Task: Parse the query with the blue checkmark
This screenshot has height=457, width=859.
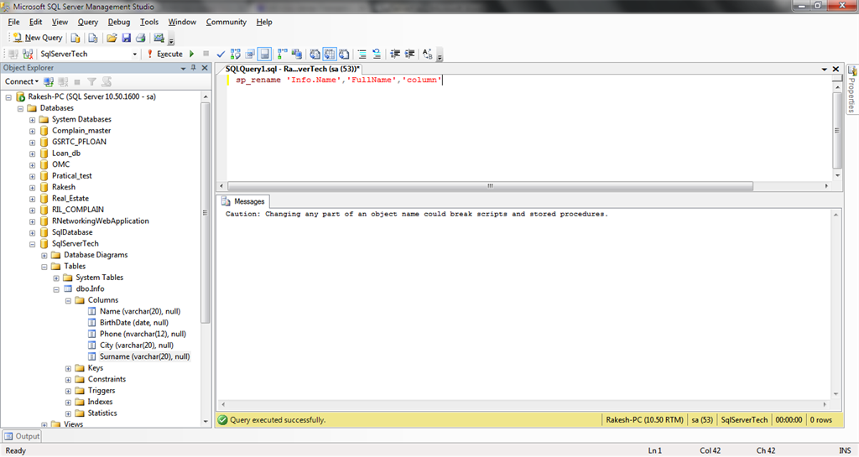Action: pos(221,54)
